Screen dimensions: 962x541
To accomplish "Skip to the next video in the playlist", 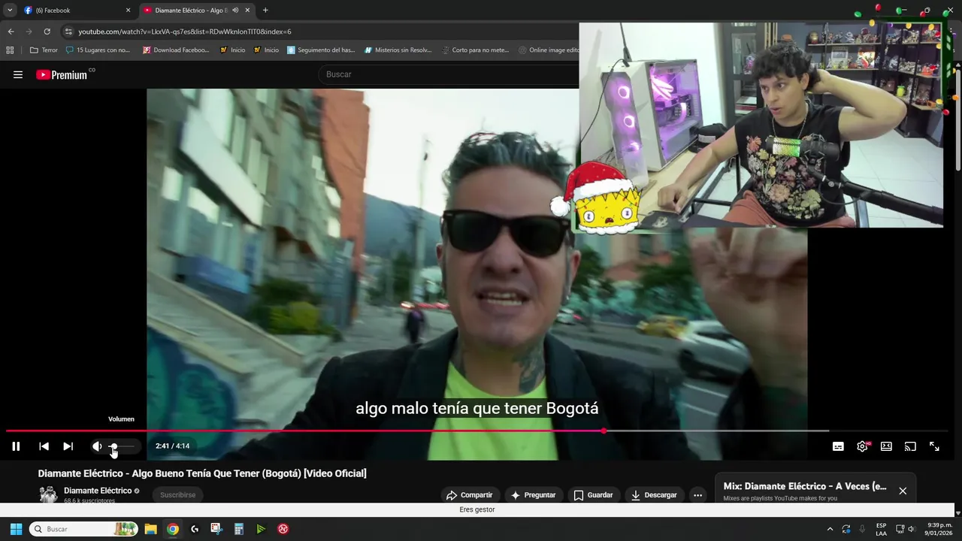I will click(x=68, y=446).
